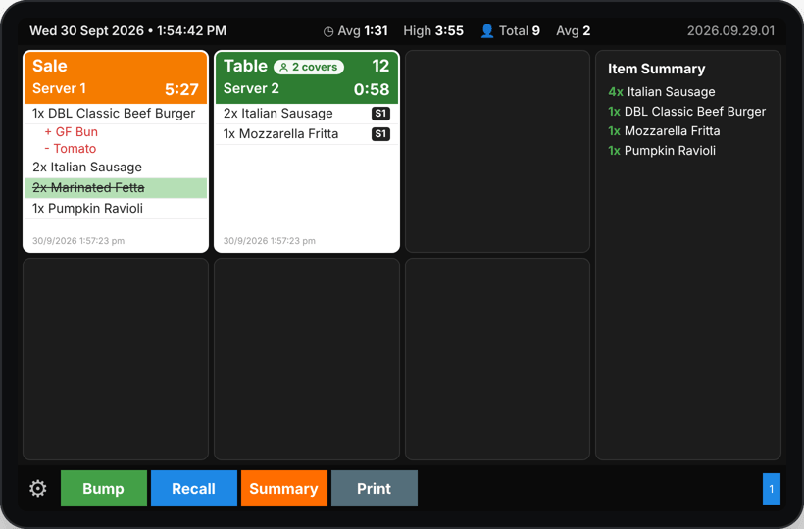Click 1x Mozzarella Fritta in Item Summary
This screenshot has width=804, height=529.
(x=664, y=131)
